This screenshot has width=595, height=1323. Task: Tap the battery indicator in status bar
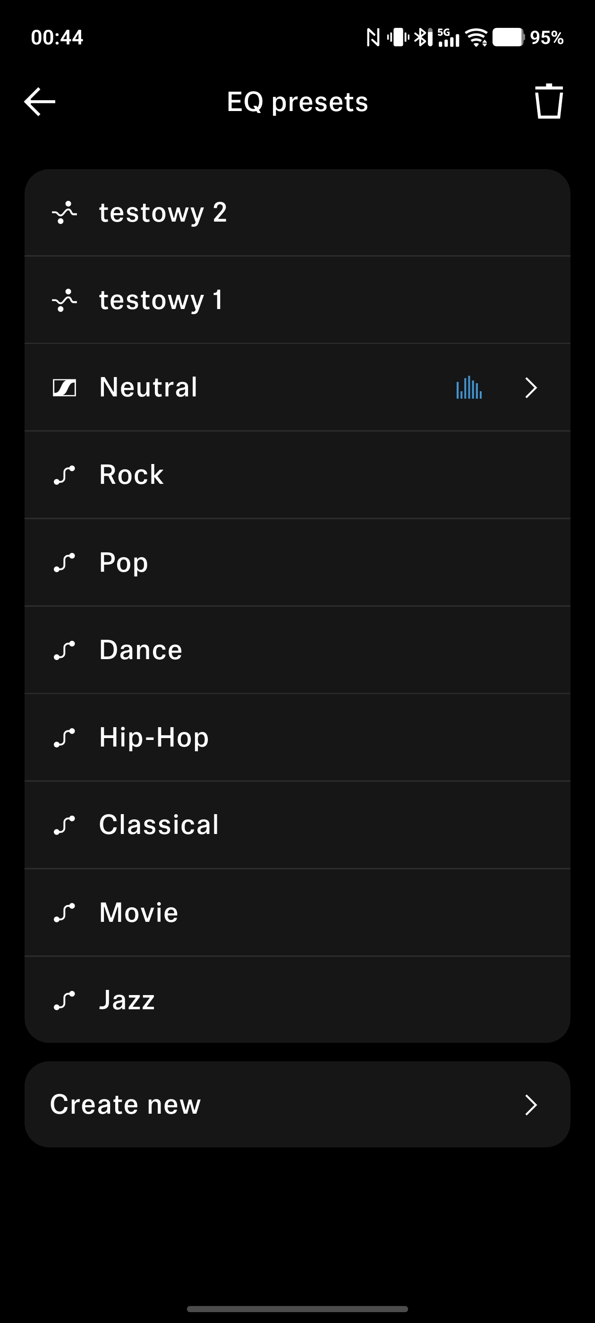508,37
